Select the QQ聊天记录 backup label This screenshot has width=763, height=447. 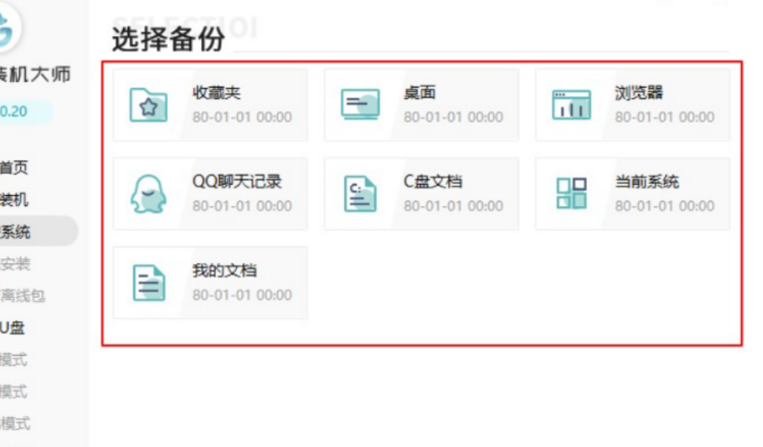[237, 182]
